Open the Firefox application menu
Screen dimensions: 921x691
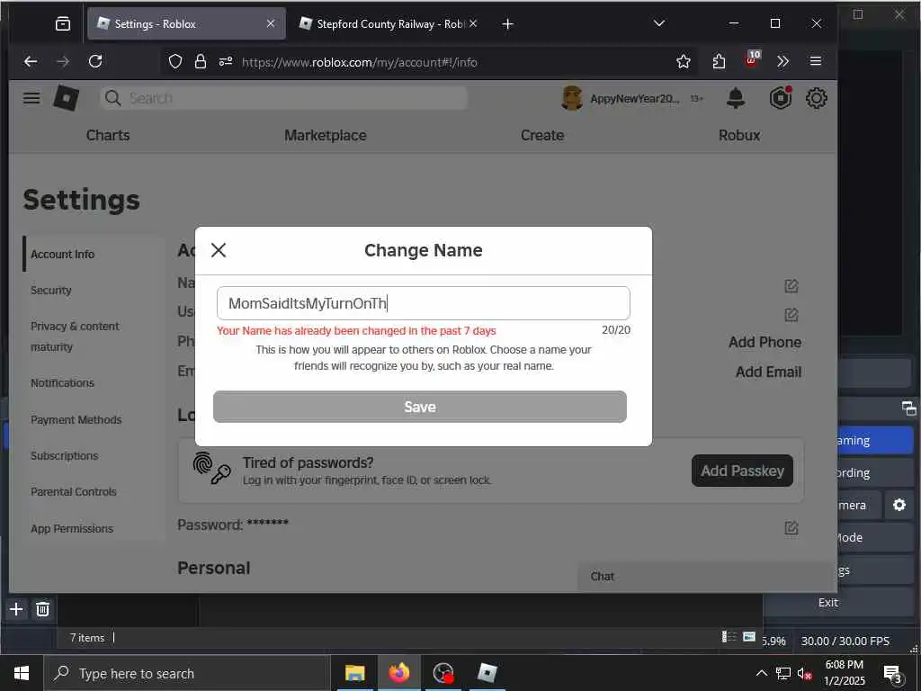coord(815,61)
